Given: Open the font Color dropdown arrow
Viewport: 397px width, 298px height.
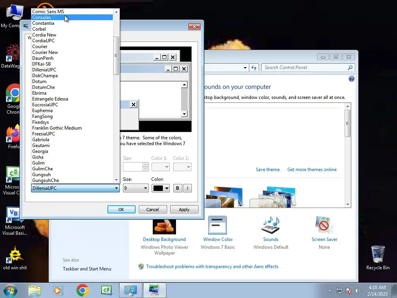Looking at the screenshot, I should [x=167, y=188].
